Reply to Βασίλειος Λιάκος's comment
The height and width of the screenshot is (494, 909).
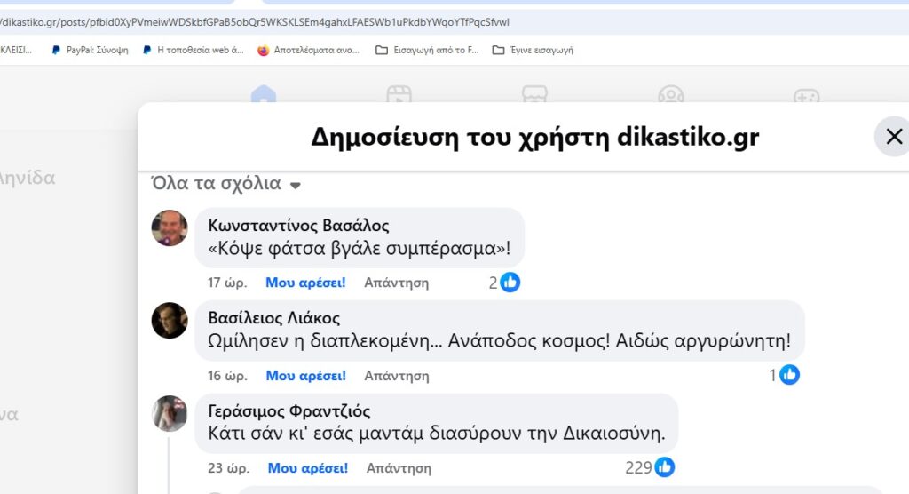(x=396, y=375)
